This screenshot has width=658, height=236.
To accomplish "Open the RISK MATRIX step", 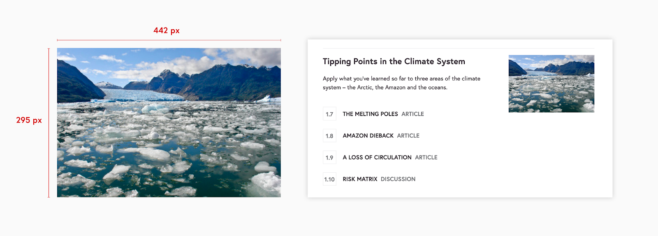I will 360,179.
